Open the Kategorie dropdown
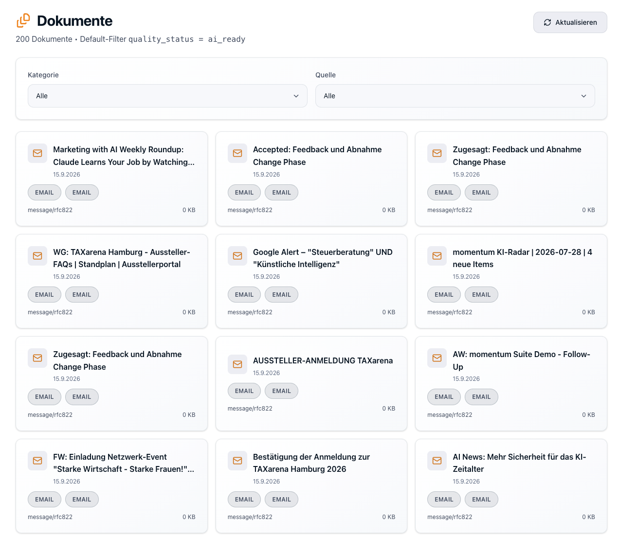Screen dimensions: 619x538 (x=167, y=96)
